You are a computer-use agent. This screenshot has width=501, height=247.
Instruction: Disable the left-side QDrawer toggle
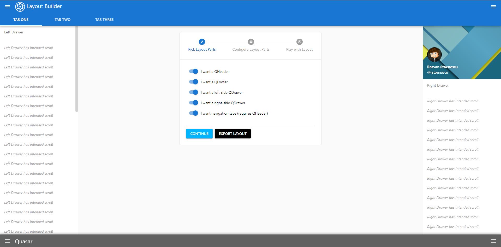[x=193, y=92]
